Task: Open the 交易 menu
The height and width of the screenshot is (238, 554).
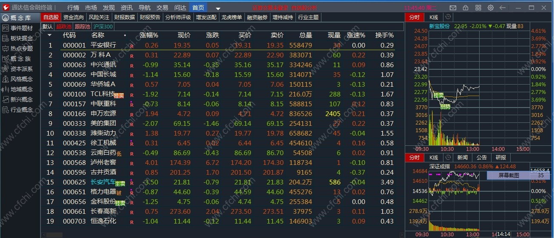Action: click(162, 8)
